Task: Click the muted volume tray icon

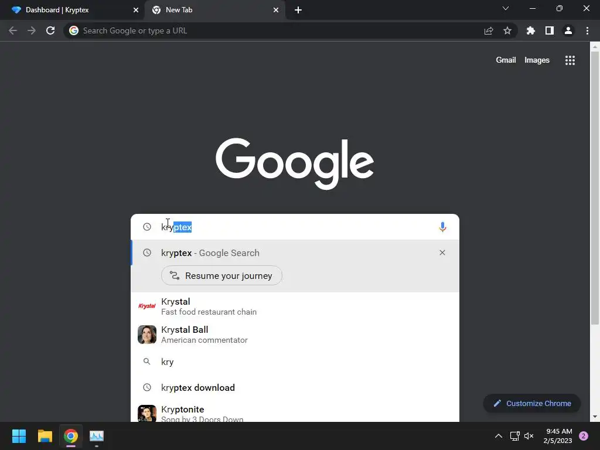Action: [529, 436]
